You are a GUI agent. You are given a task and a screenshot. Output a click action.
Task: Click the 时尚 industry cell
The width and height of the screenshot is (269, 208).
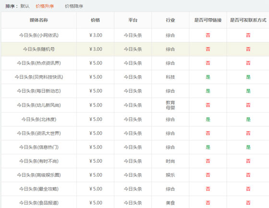tap(171, 161)
